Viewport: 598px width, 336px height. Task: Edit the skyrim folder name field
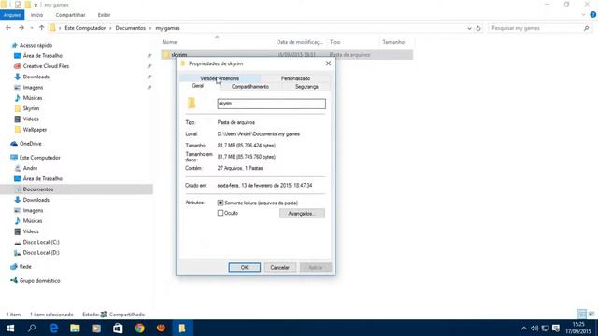click(272, 104)
